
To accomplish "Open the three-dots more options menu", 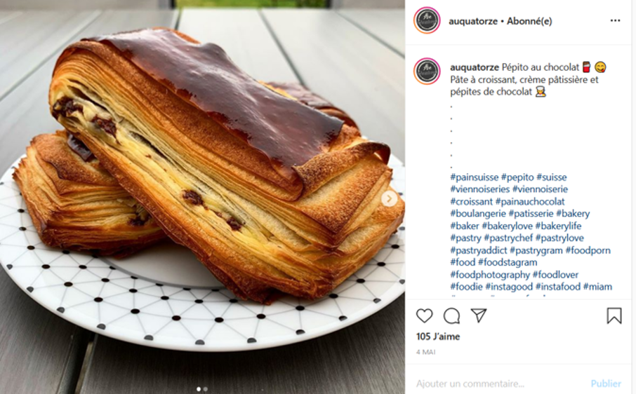I will (x=616, y=20).
